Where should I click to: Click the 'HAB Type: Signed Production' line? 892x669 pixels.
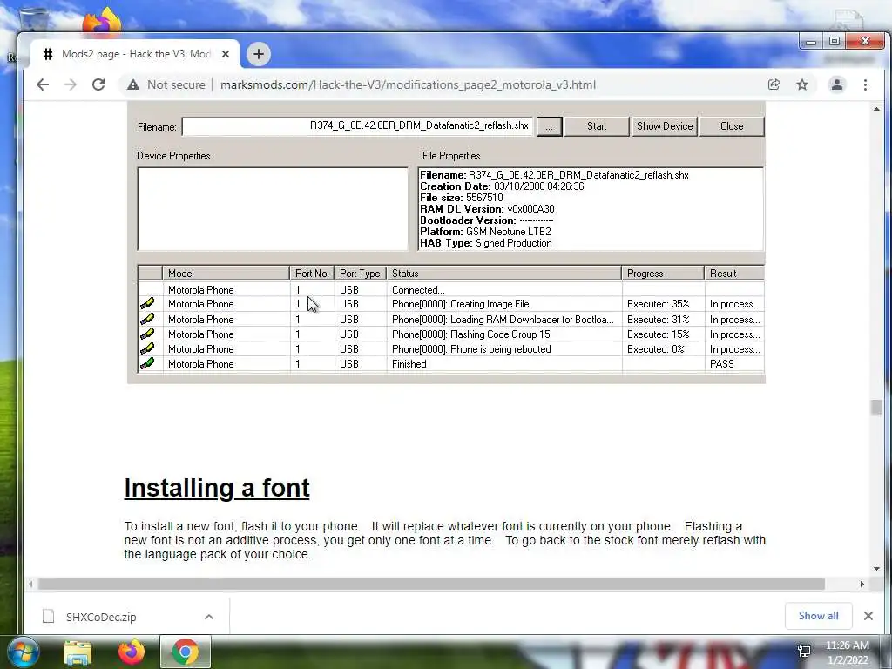click(486, 243)
